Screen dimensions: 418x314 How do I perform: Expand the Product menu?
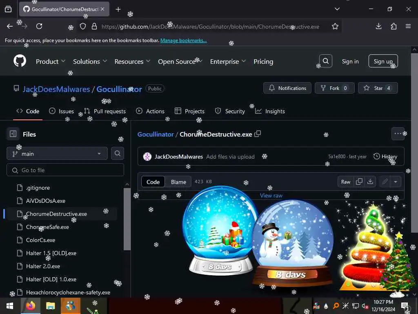(x=50, y=61)
